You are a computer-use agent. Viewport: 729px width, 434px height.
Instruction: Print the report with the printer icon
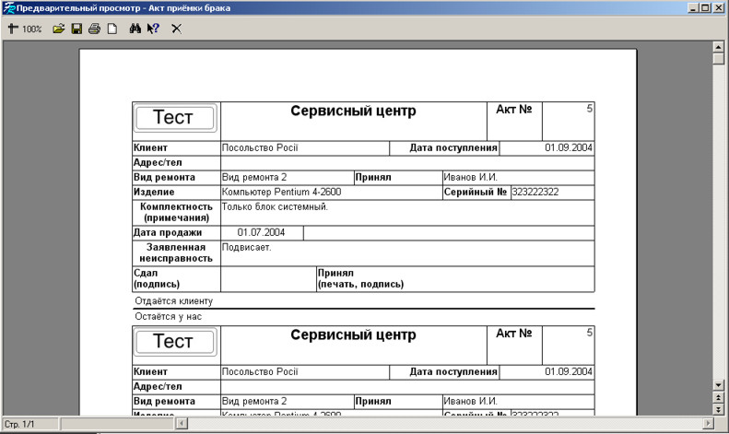[94, 29]
